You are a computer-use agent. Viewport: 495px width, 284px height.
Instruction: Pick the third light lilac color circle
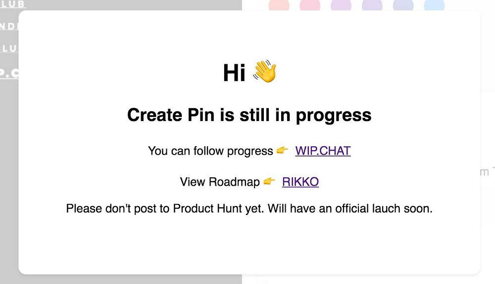(x=341, y=5)
